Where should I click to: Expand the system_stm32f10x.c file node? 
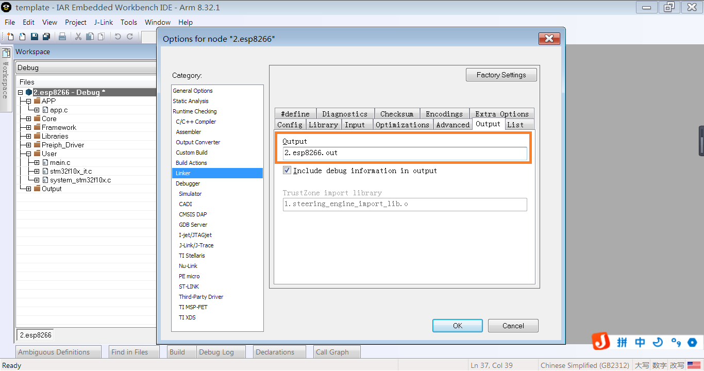37,180
